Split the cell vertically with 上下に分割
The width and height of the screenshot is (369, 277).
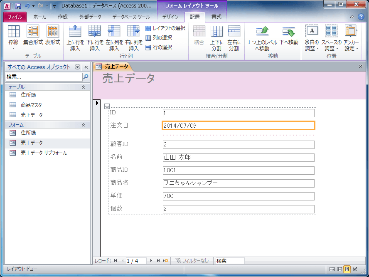click(216, 38)
